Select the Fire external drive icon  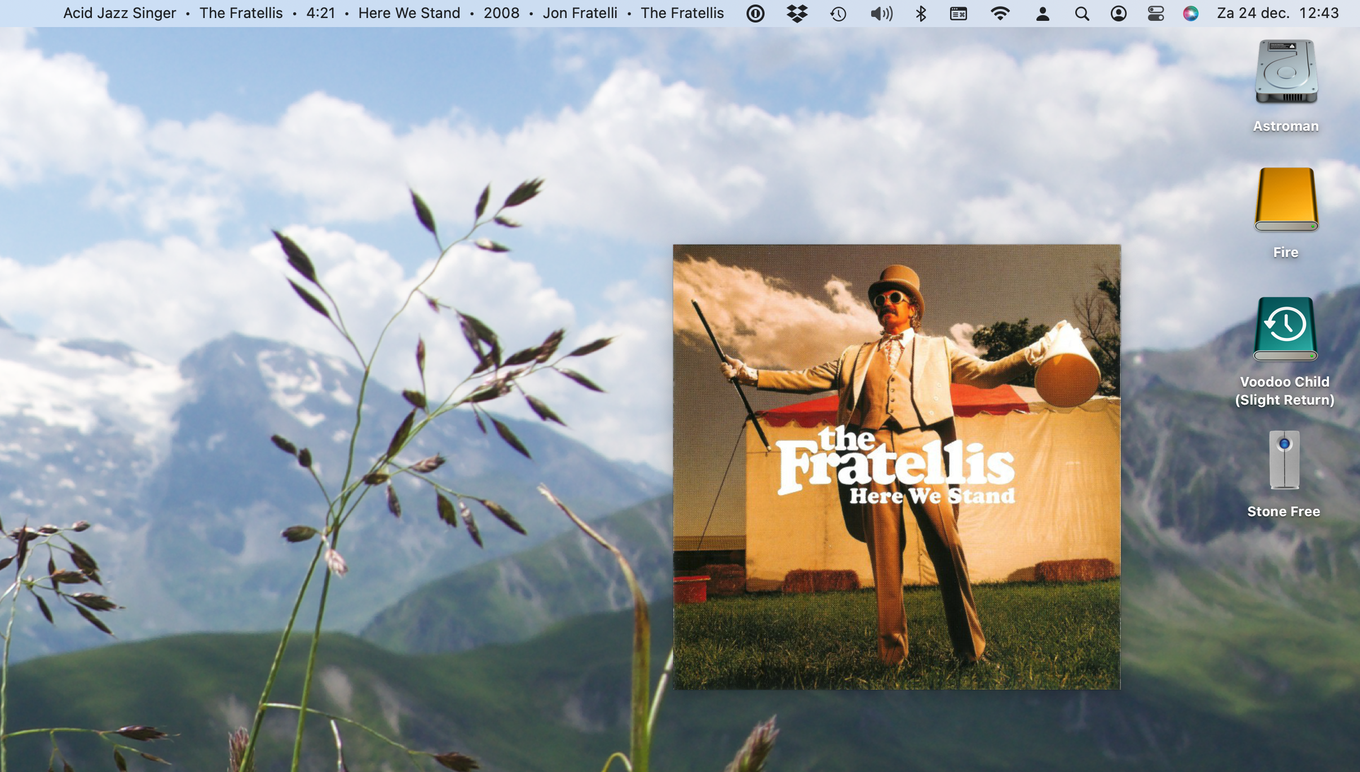[x=1286, y=199]
